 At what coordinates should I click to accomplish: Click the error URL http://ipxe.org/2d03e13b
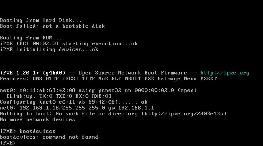[184, 114]
